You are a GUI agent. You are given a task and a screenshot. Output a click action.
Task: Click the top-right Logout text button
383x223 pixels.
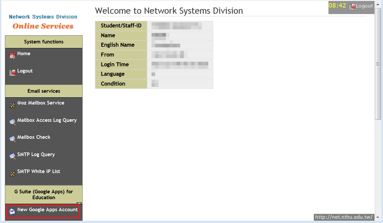(364, 6)
